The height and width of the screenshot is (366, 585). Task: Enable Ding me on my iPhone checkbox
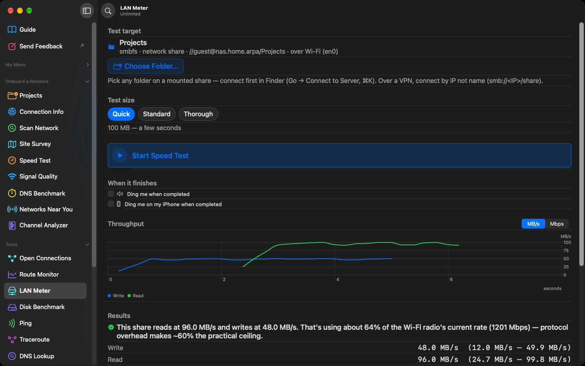pyautogui.click(x=111, y=204)
